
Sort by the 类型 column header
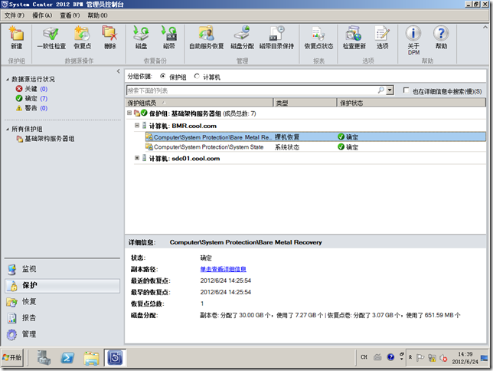305,103
